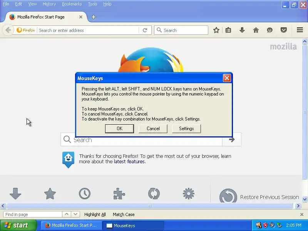The image size is (308, 231).
Task: Go to the Home page icon
Action: (256, 30)
